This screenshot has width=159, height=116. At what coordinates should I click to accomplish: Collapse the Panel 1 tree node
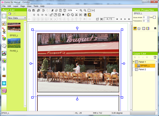134,62
